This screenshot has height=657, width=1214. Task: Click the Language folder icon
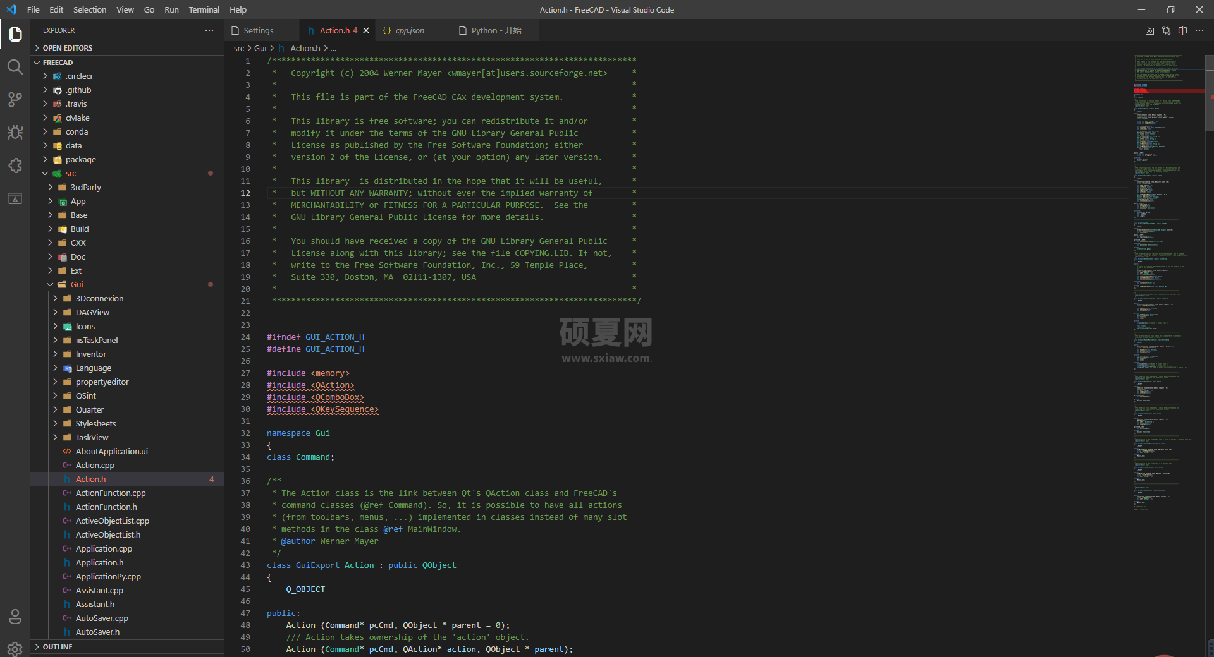pos(68,368)
